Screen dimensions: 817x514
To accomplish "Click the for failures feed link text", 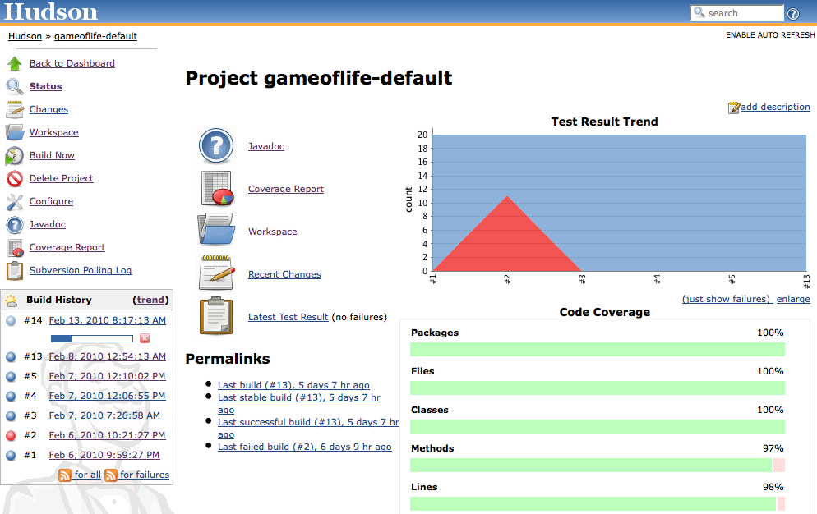I will pyautogui.click(x=145, y=475).
